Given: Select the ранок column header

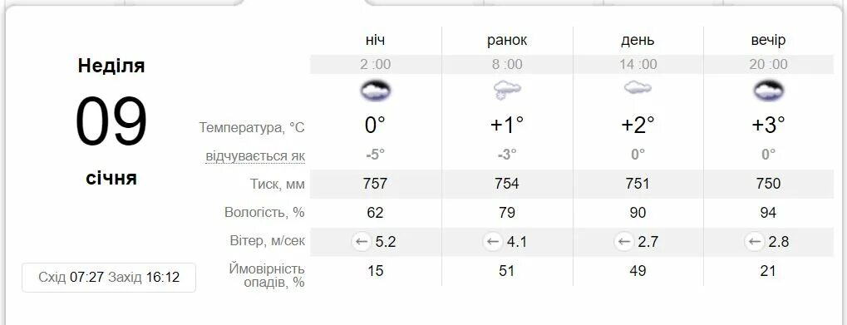Looking at the screenshot, I should 507,41.
